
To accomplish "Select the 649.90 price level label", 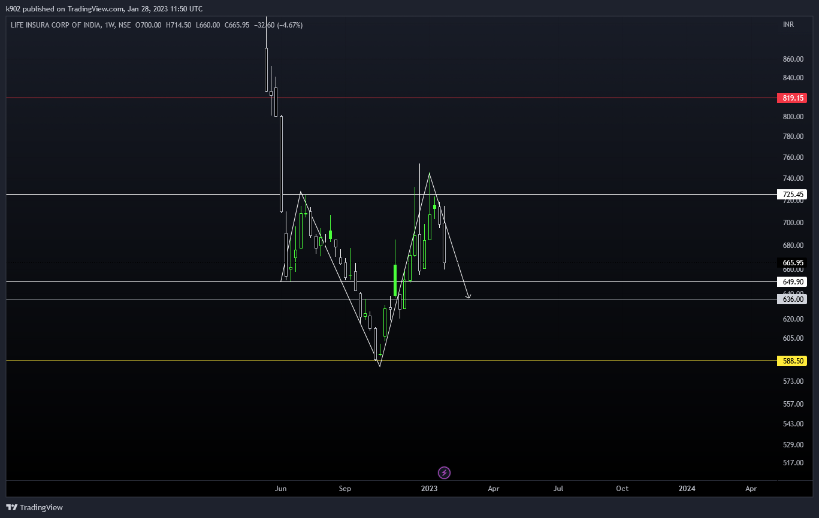I will (x=791, y=281).
